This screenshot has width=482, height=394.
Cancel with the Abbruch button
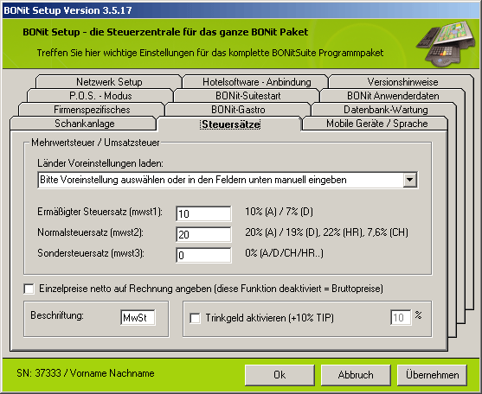pyautogui.click(x=356, y=375)
